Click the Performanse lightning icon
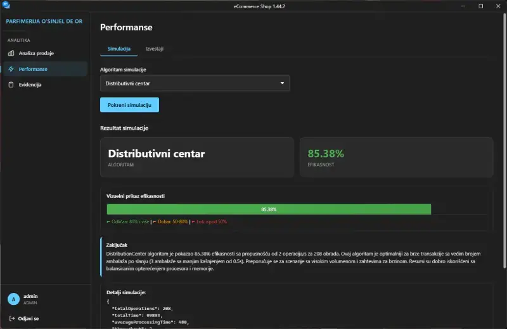Screen dimensions: 507x329 pyautogui.click(x=11, y=69)
